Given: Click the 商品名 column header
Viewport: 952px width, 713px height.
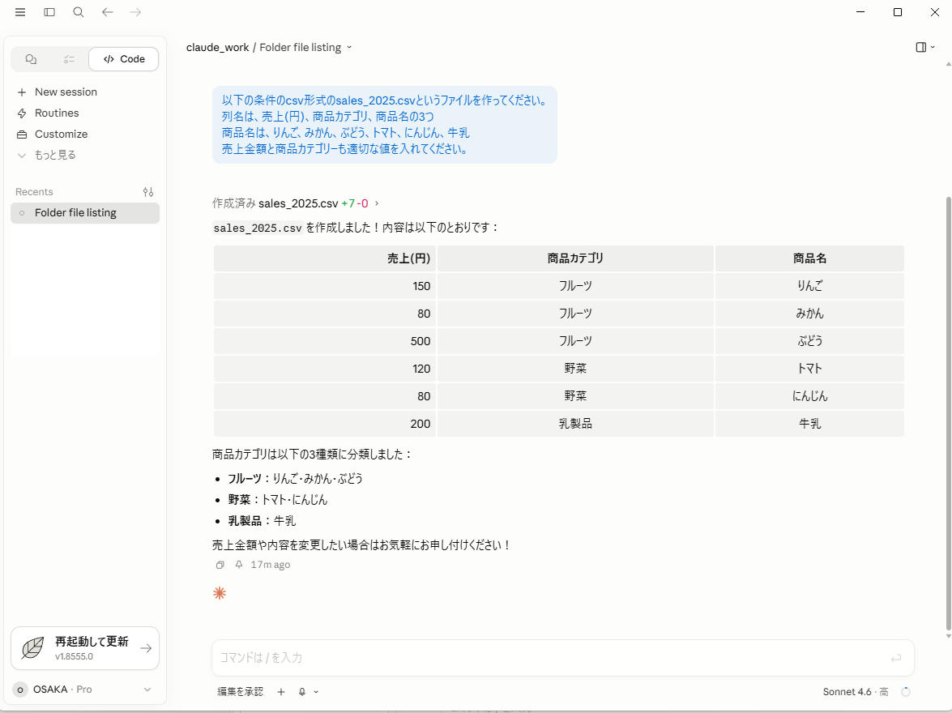Looking at the screenshot, I should click(809, 258).
